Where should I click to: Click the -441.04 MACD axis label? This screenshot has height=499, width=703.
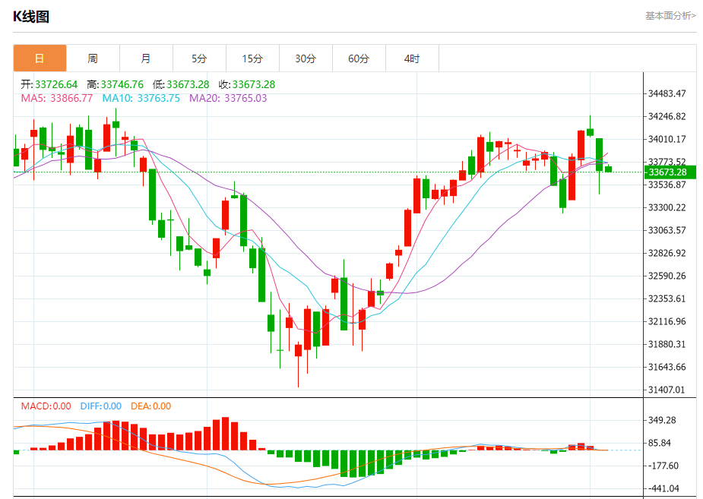click(x=663, y=488)
